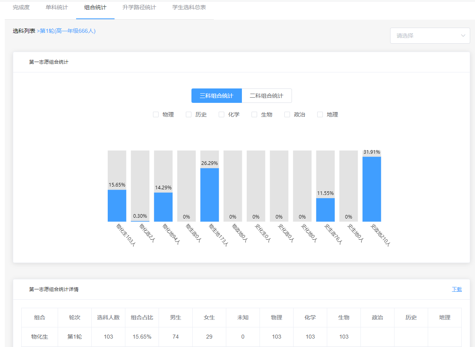Select the 三科组合统计 button

point(217,96)
